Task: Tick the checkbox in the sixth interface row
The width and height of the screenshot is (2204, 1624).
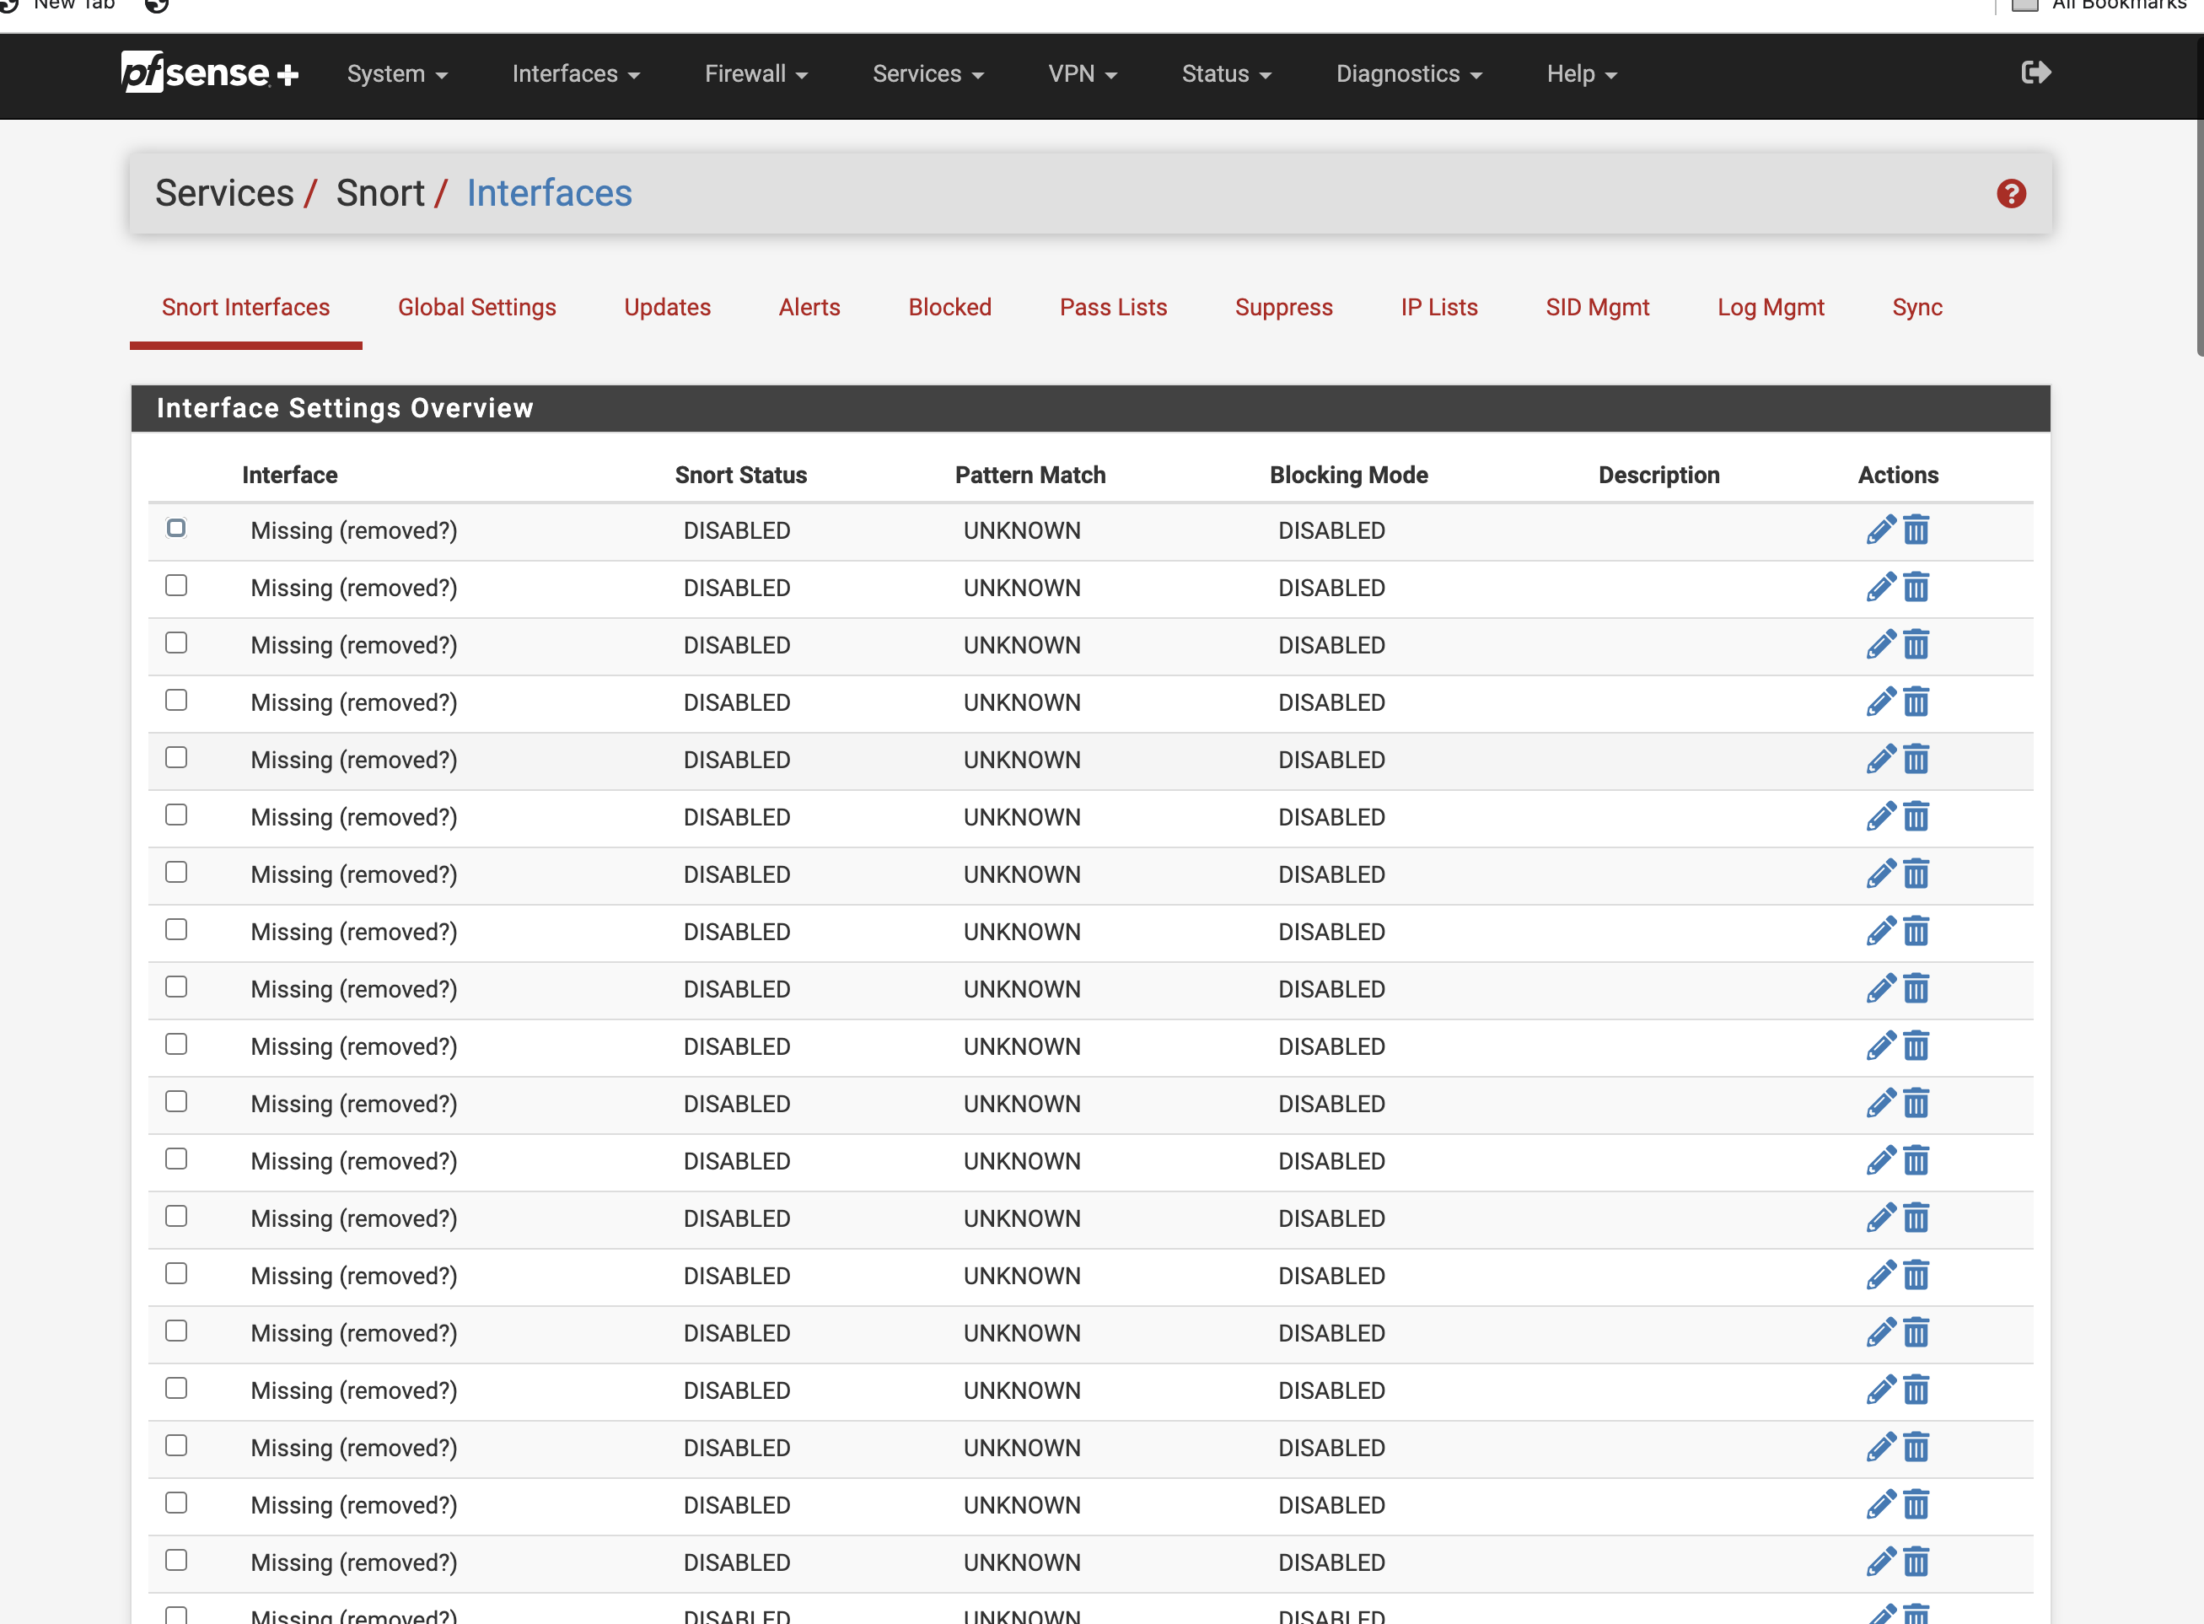Action: [176, 815]
